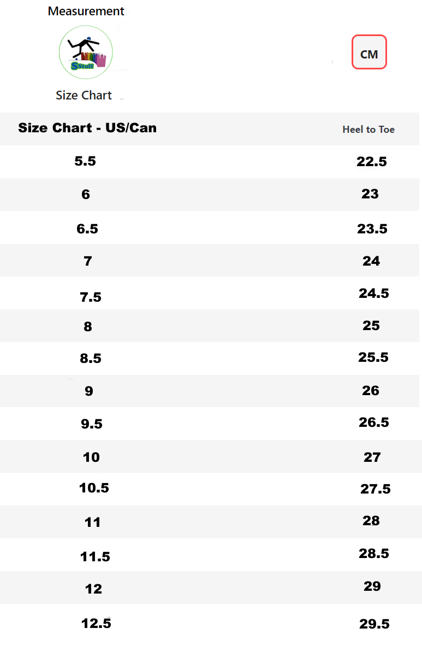Click the SStuff logo icon

(86, 52)
